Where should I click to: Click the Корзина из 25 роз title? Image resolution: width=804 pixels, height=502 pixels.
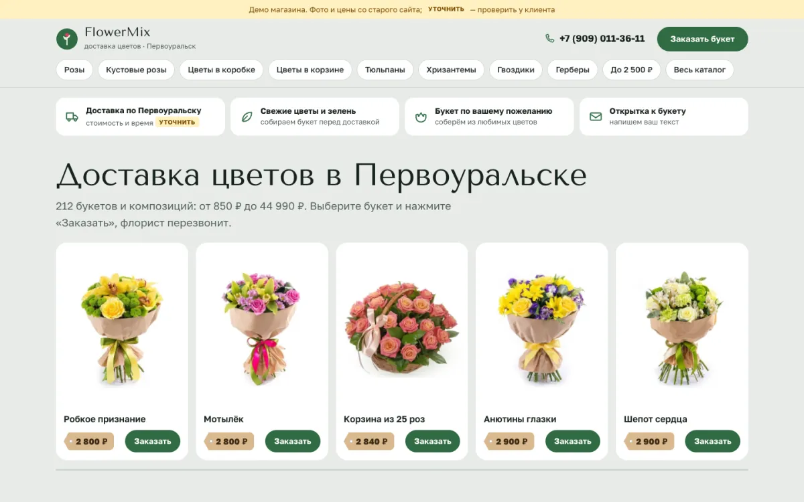pyautogui.click(x=385, y=419)
